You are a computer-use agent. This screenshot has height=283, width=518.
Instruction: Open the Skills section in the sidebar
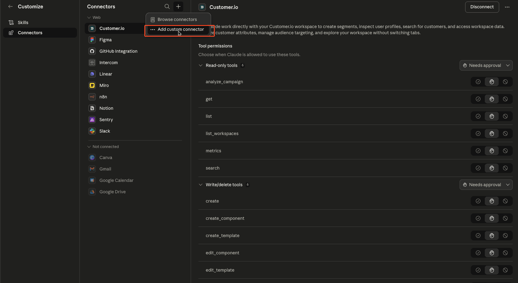click(23, 22)
